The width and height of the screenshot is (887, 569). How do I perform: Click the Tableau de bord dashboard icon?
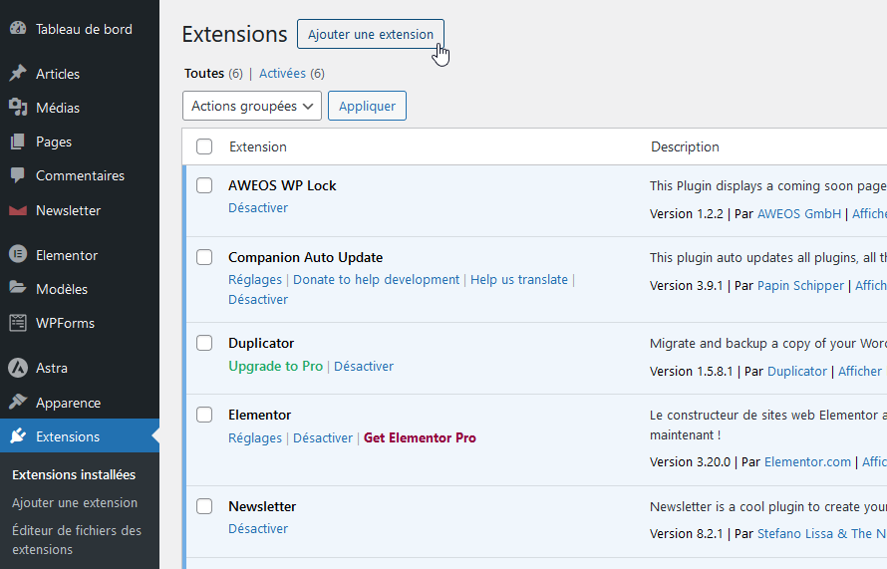pyautogui.click(x=18, y=28)
